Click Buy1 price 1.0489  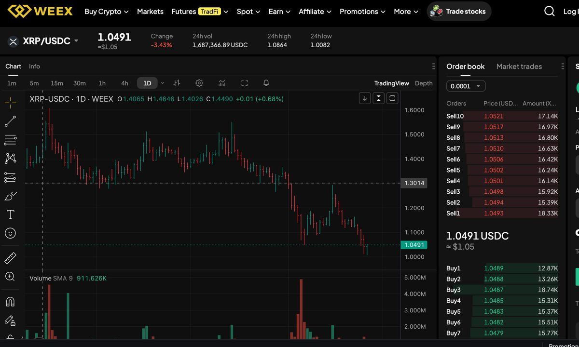click(494, 268)
